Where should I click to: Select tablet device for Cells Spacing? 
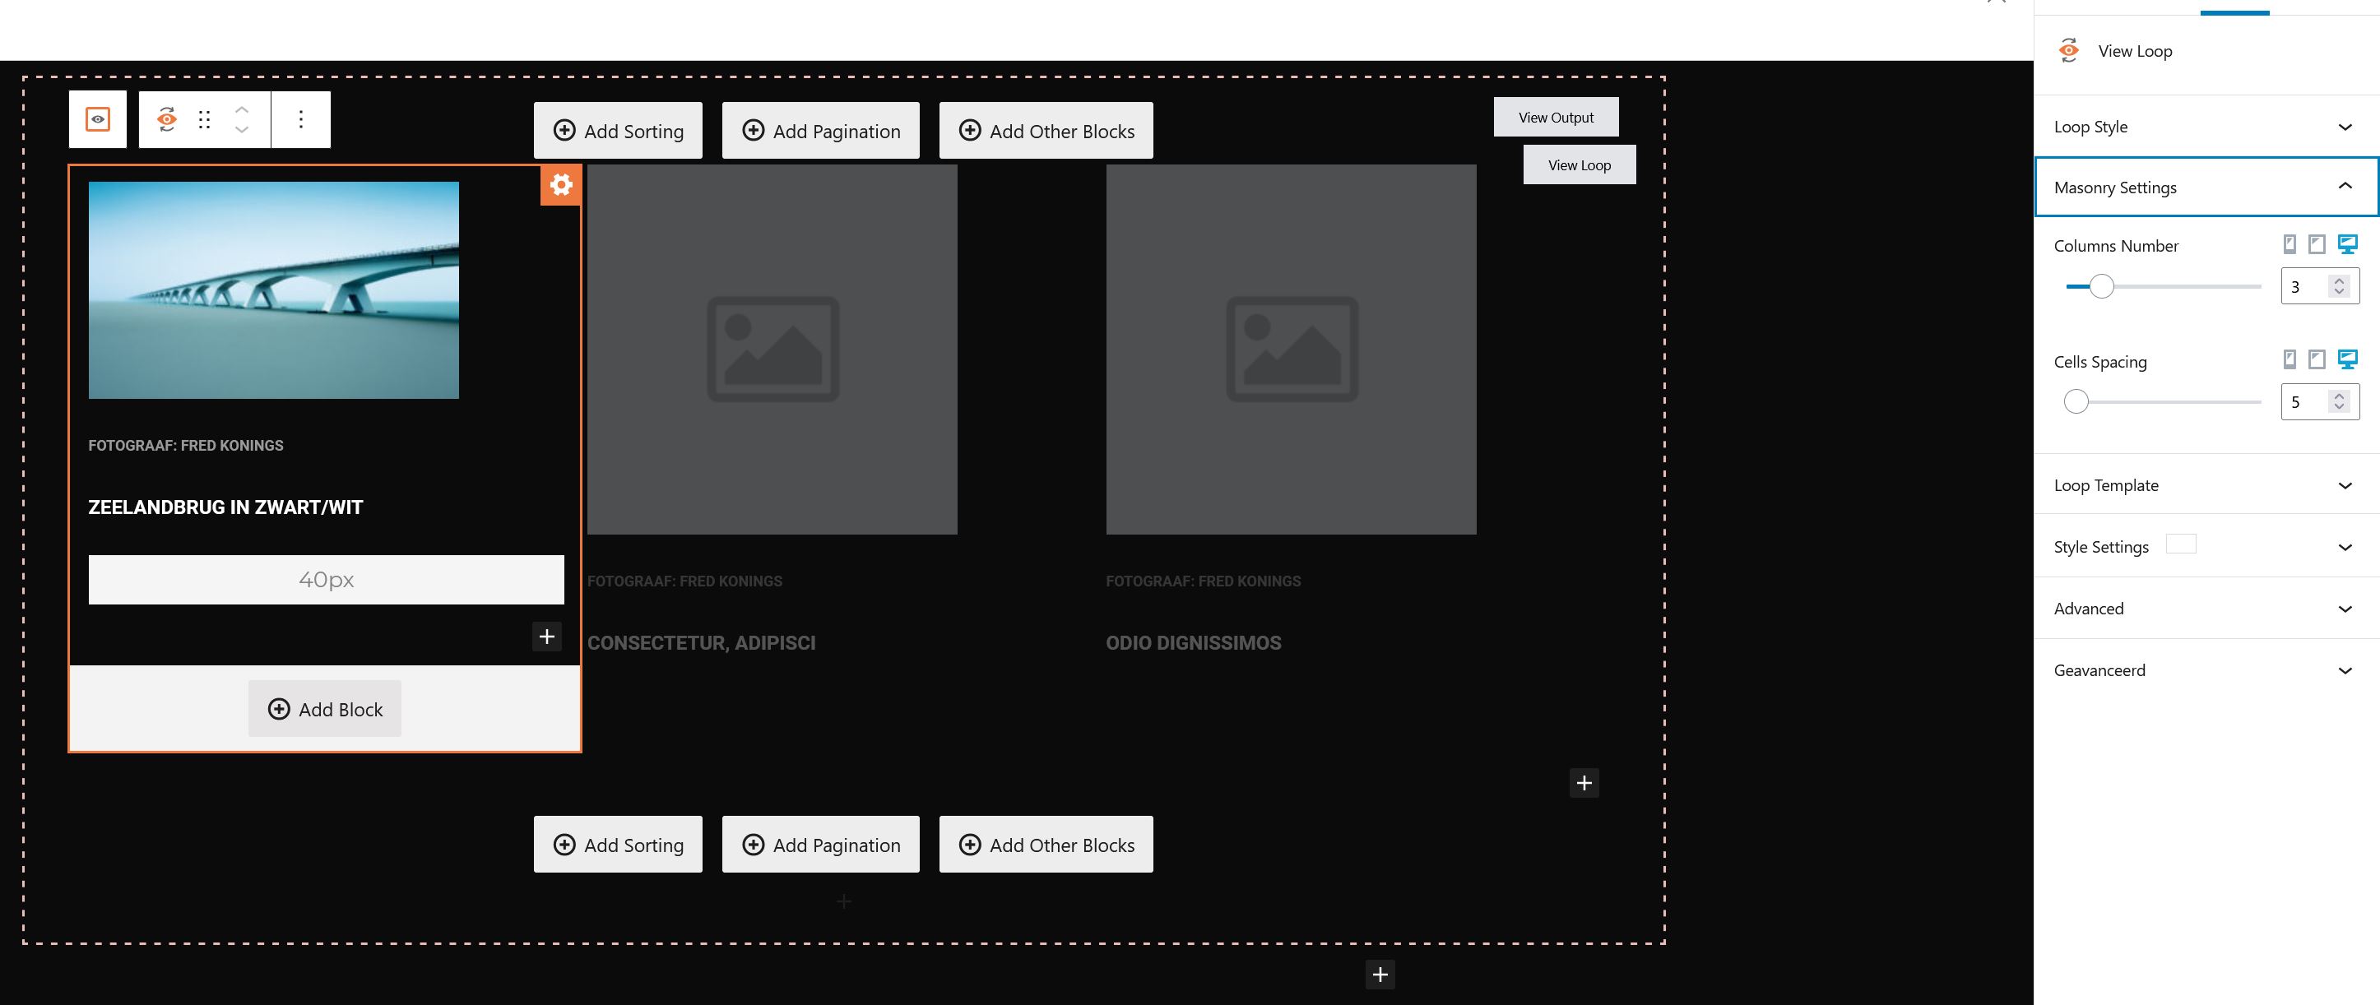(2317, 360)
